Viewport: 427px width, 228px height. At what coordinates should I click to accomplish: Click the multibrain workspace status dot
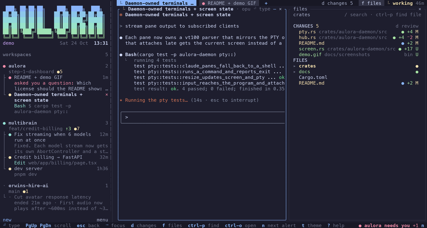[x=4, y=123]
